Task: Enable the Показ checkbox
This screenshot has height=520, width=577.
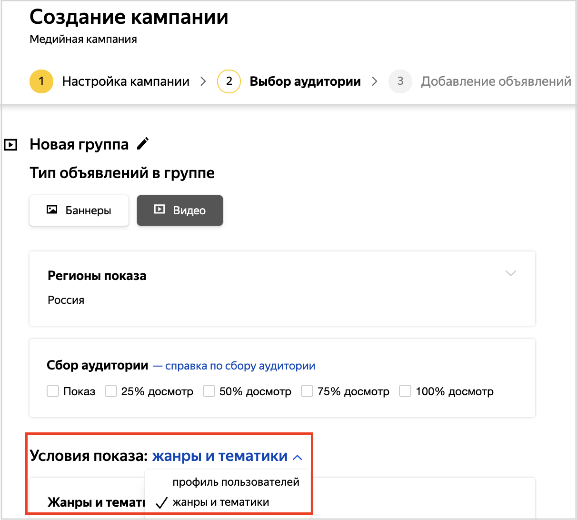Action: pyautogui.click(x=53, y=391)
